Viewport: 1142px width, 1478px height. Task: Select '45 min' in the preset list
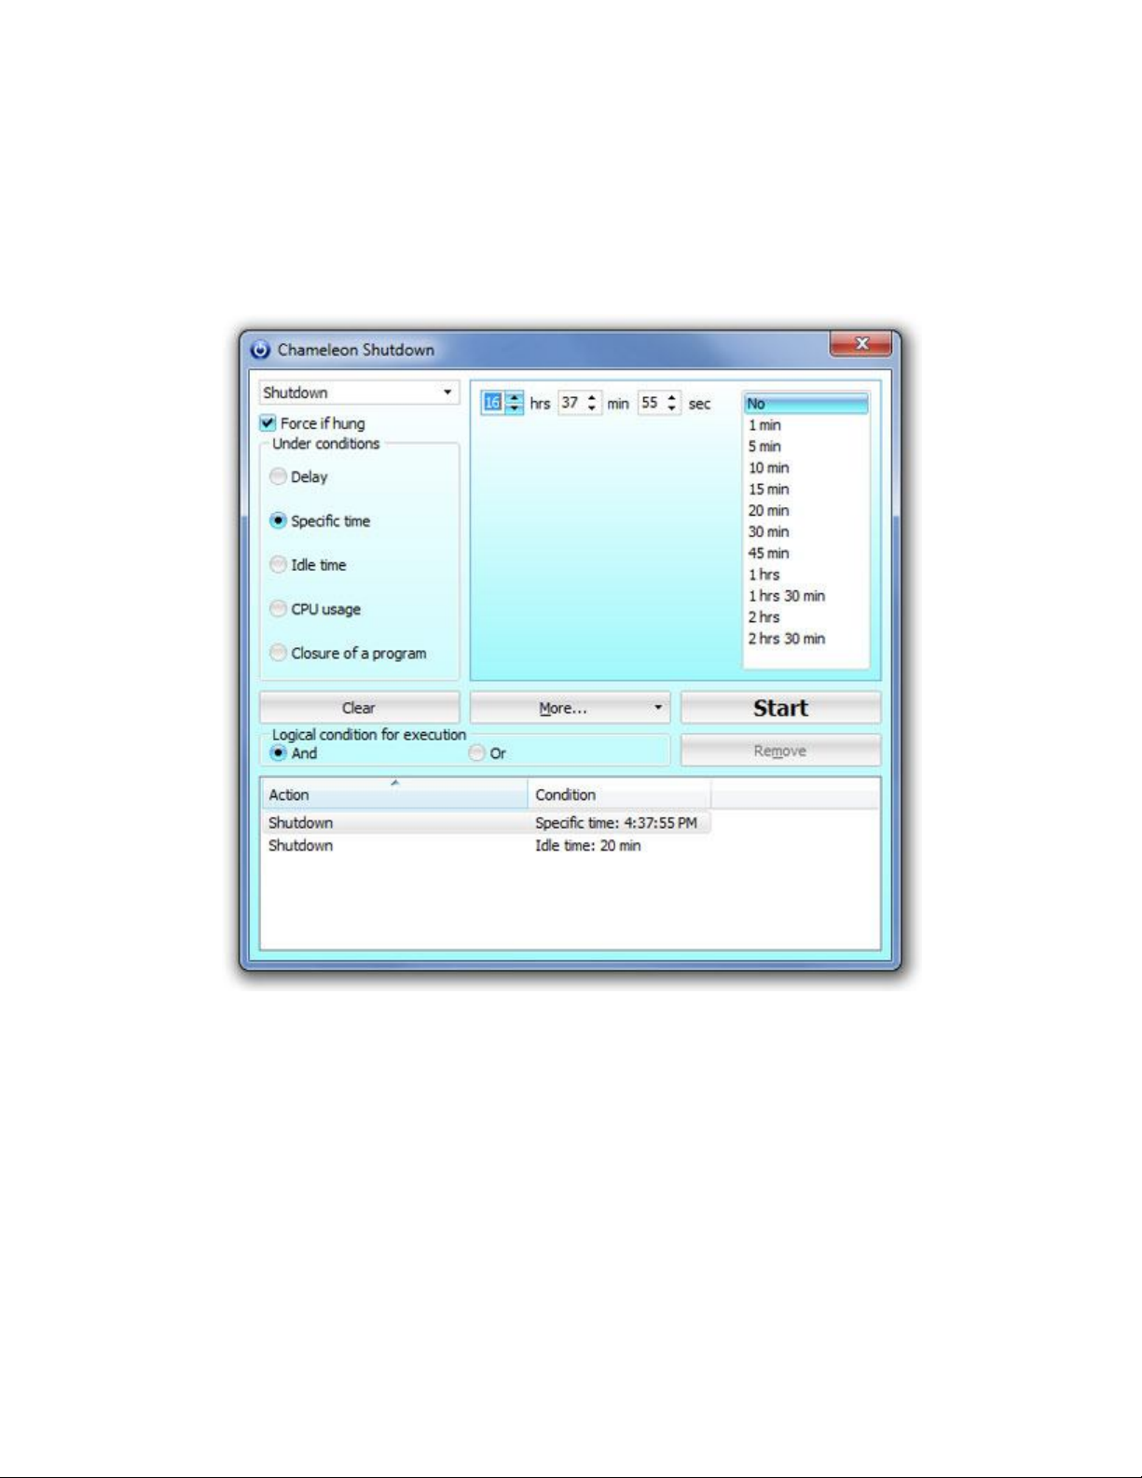[806, 553]
